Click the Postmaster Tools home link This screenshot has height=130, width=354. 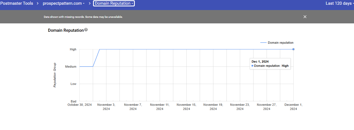click(16, 3)
